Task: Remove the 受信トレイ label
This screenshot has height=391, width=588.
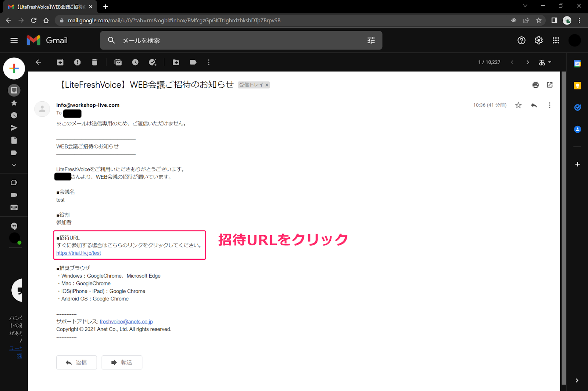Action: click(x=267, y=85)
